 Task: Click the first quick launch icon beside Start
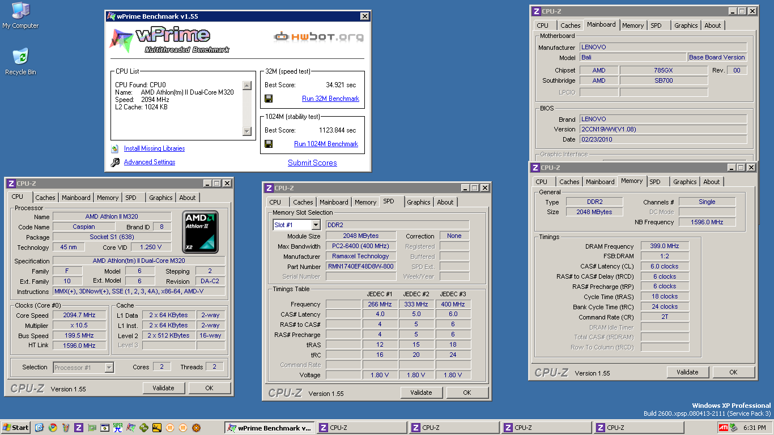pos(40,428)
